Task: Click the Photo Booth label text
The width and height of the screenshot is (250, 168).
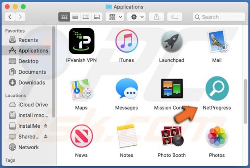Action: tap(172, 155)
